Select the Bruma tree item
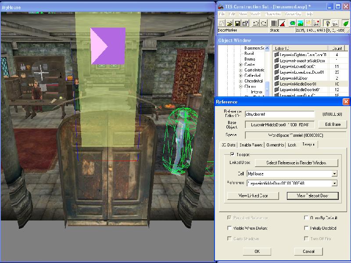Viewport: 351px width, 263px height. [250, 59]
